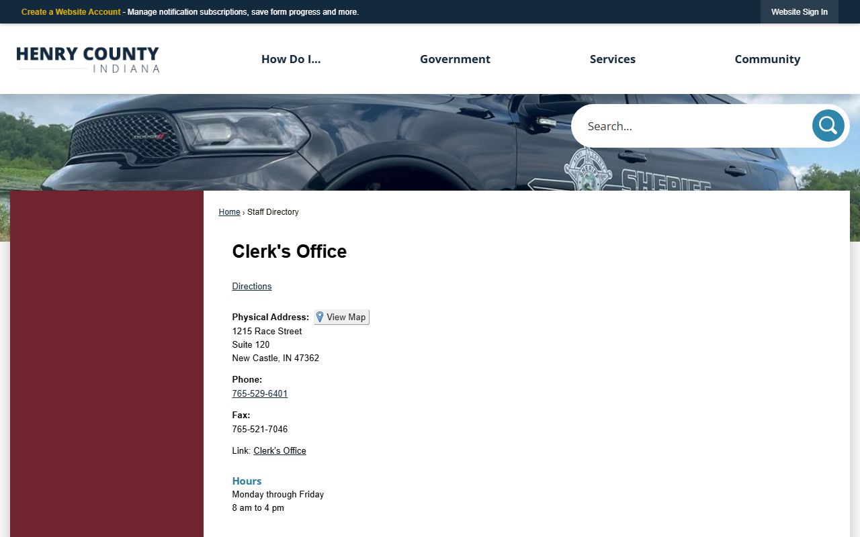Select fax number 765-521-7046
The height and width of the screenshot is (537, 860).
pos(260,430)
